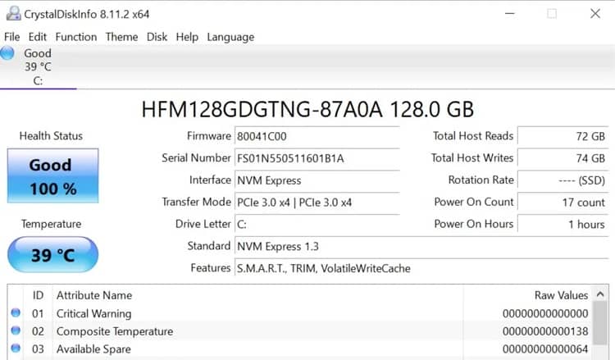The width and height of the screenshot is (615, 360).
Task: Click the Total Host Writes value 74 GB
Action: coord(563,158)
